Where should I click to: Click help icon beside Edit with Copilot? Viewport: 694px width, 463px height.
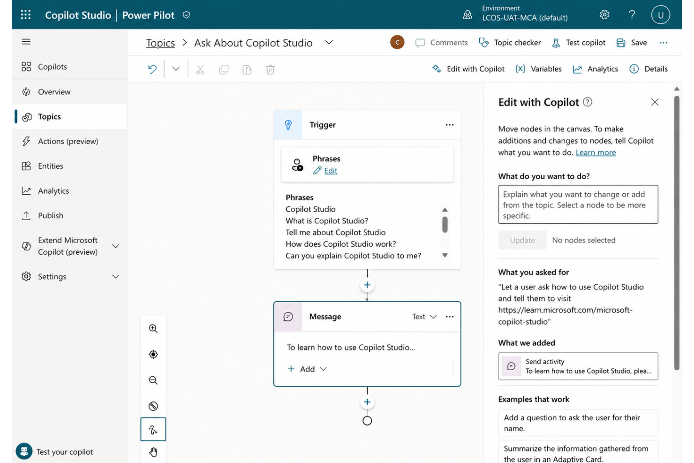coord(588,102)
